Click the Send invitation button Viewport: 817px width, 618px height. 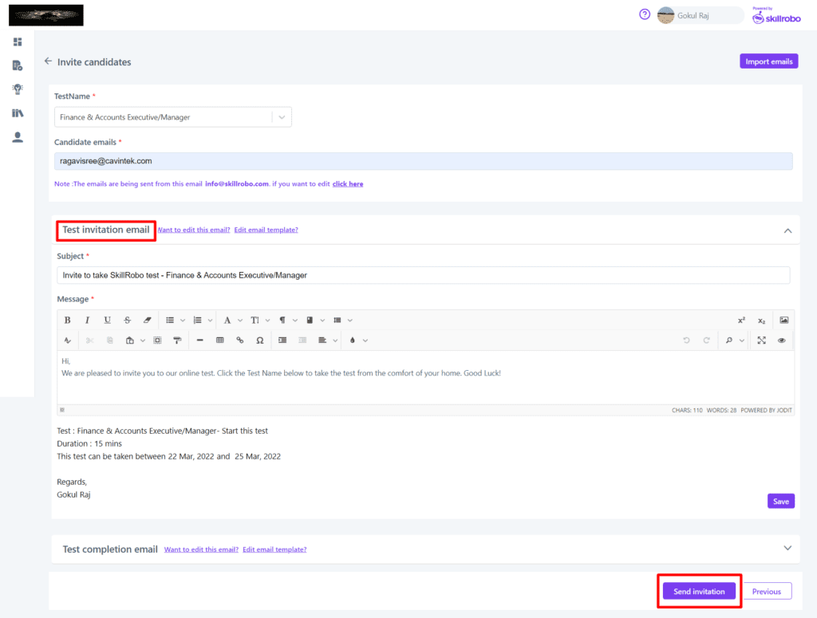699,591
